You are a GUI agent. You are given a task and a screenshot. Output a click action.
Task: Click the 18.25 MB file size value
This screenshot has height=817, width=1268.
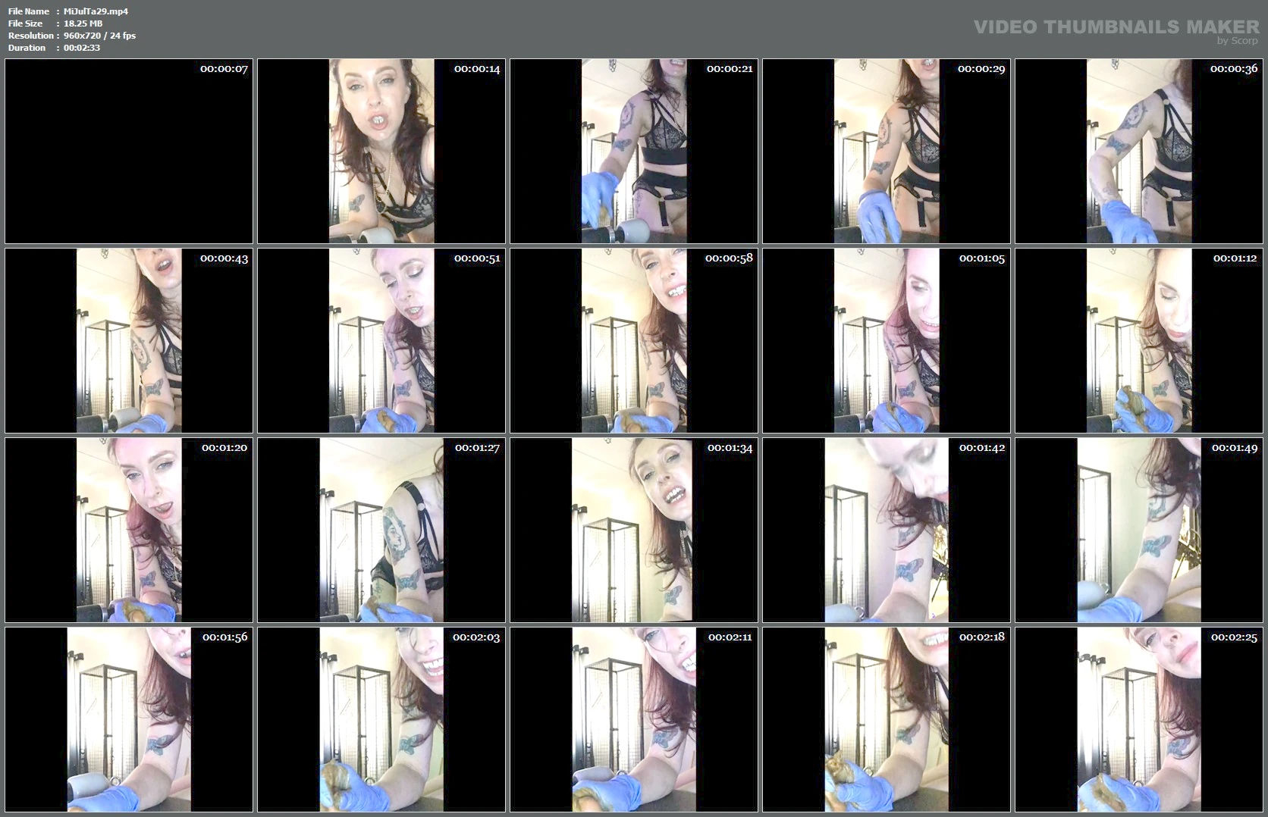click(x=83, y=23)
